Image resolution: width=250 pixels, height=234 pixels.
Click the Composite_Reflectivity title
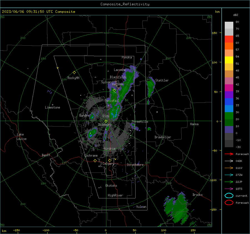pos(125,4)
